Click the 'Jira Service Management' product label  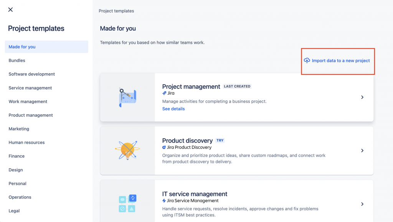click(x=193, y=201)
